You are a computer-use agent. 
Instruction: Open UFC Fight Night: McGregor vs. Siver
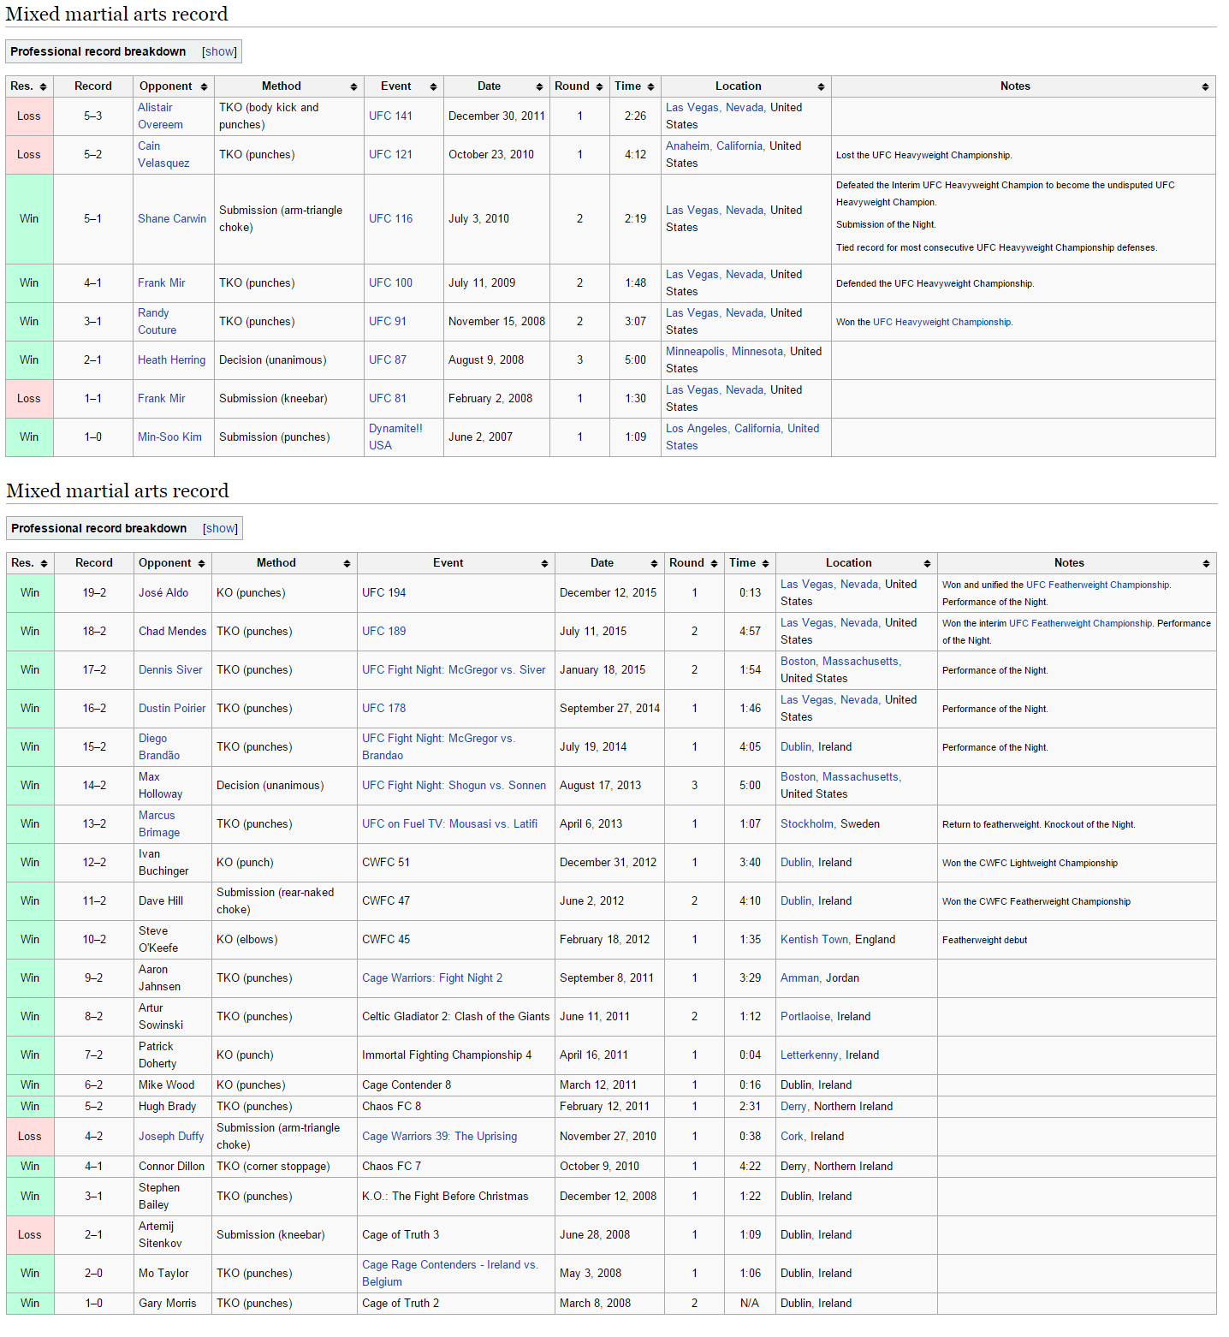click(454, 670)
